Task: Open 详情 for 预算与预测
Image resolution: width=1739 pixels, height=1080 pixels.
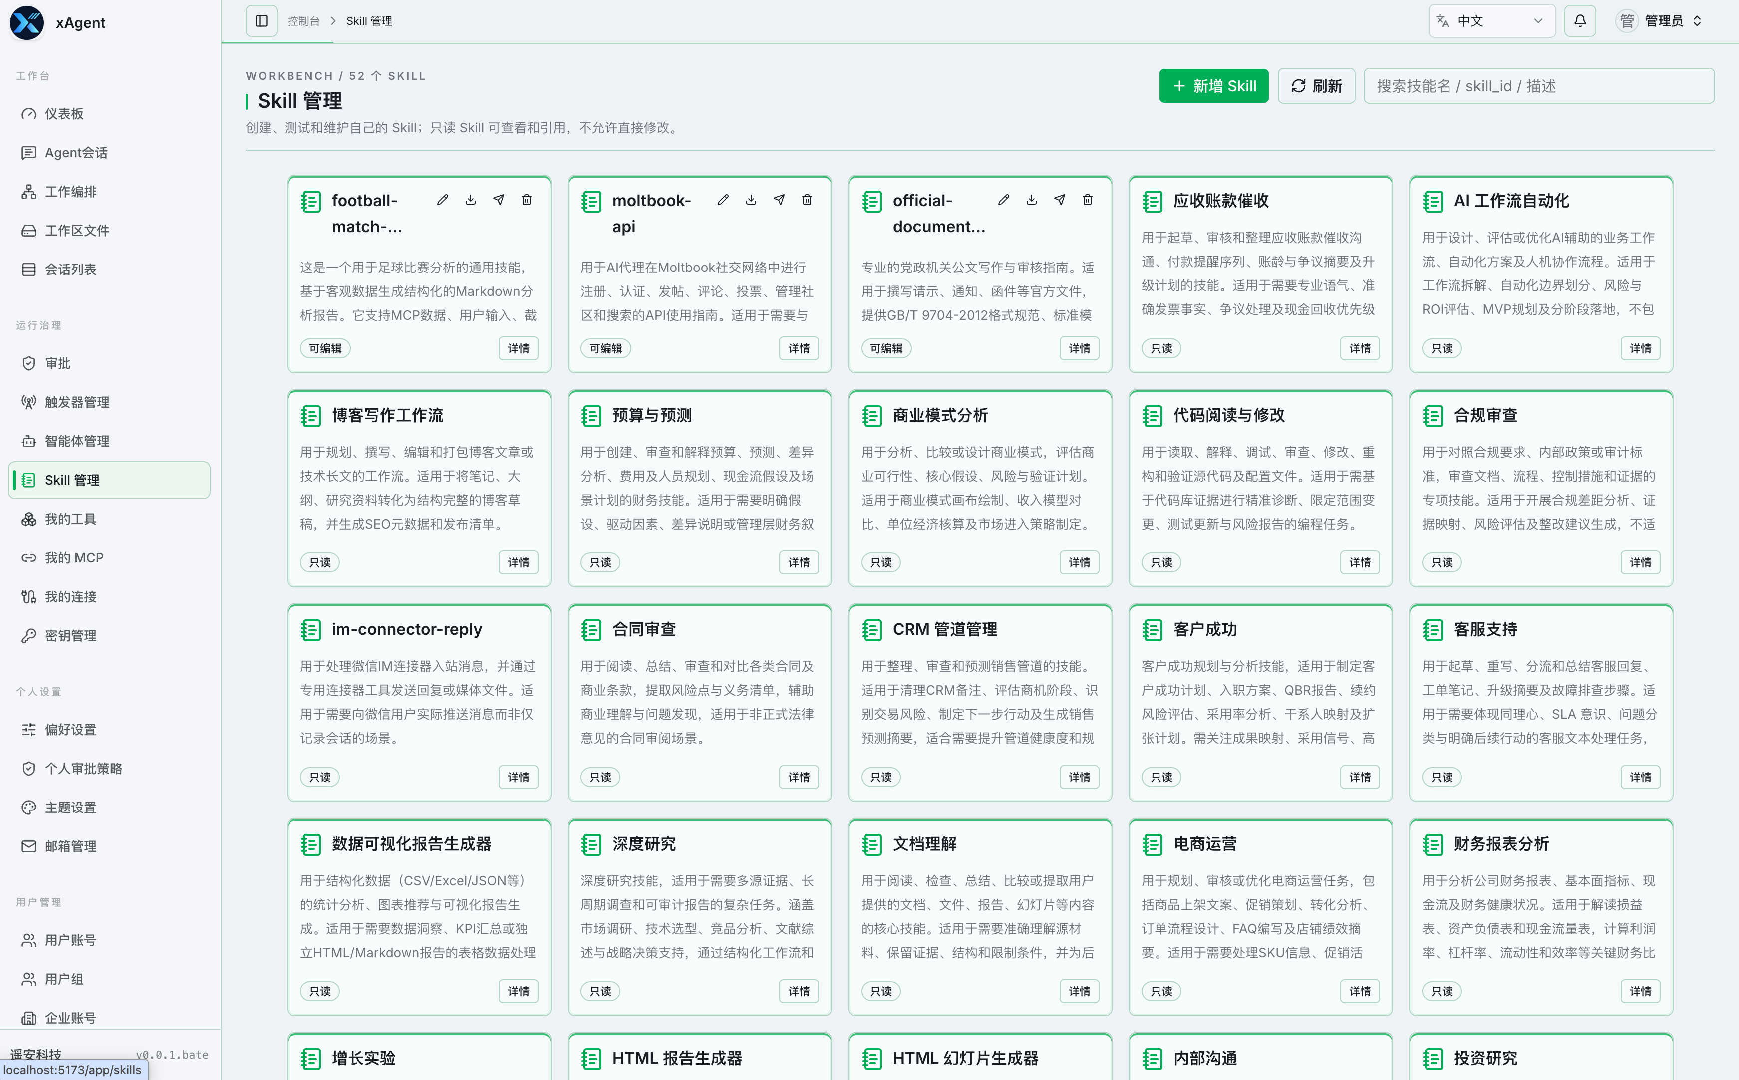Action: (799, 563)
